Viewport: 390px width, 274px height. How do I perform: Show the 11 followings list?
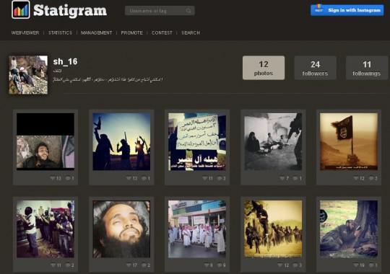(367, 68)
